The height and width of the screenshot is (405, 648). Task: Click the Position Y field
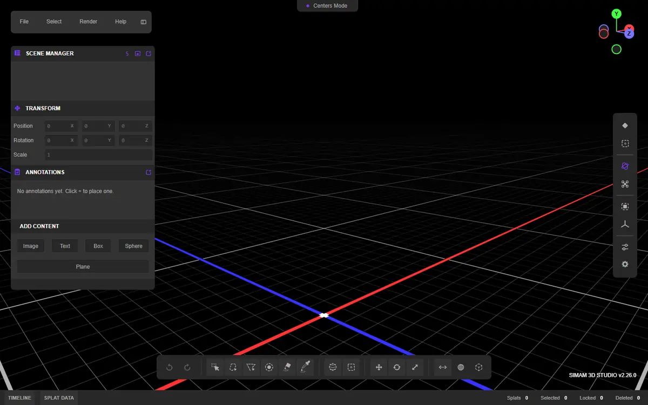tap(99, 126)
